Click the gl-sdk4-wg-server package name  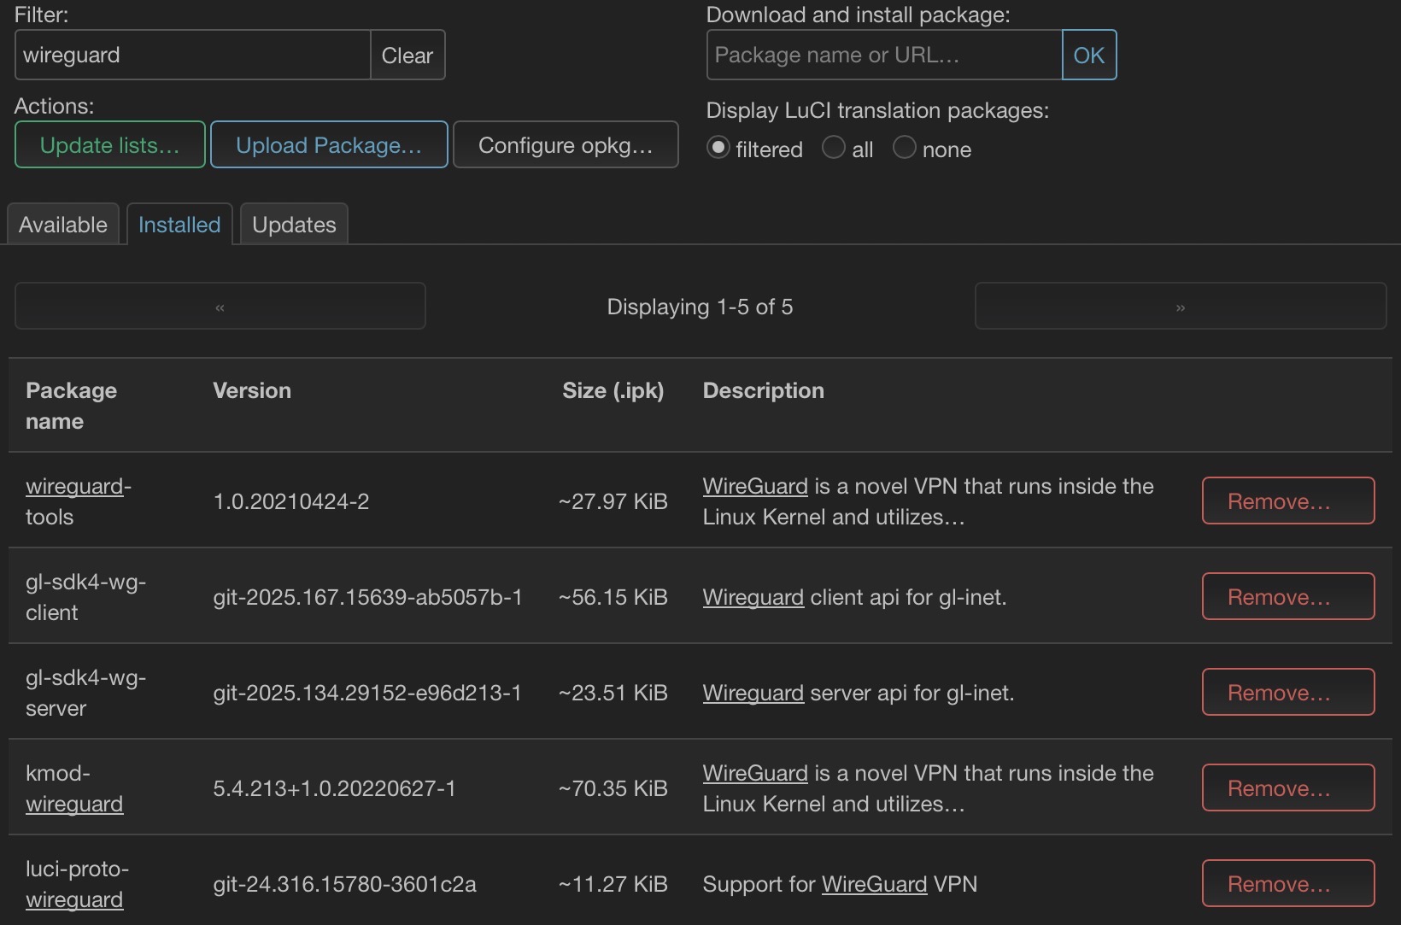point(85,693)
